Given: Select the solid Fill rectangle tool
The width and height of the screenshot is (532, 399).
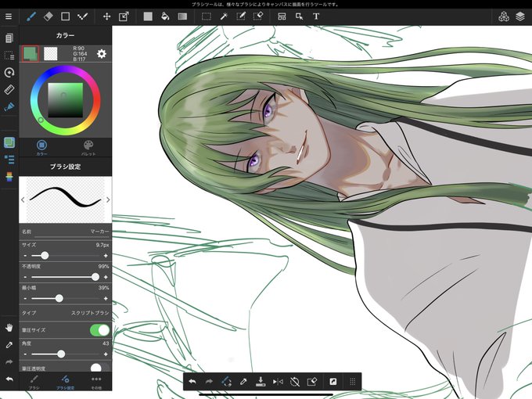Looking at the screenshot, I should click(x=148, y=16).
